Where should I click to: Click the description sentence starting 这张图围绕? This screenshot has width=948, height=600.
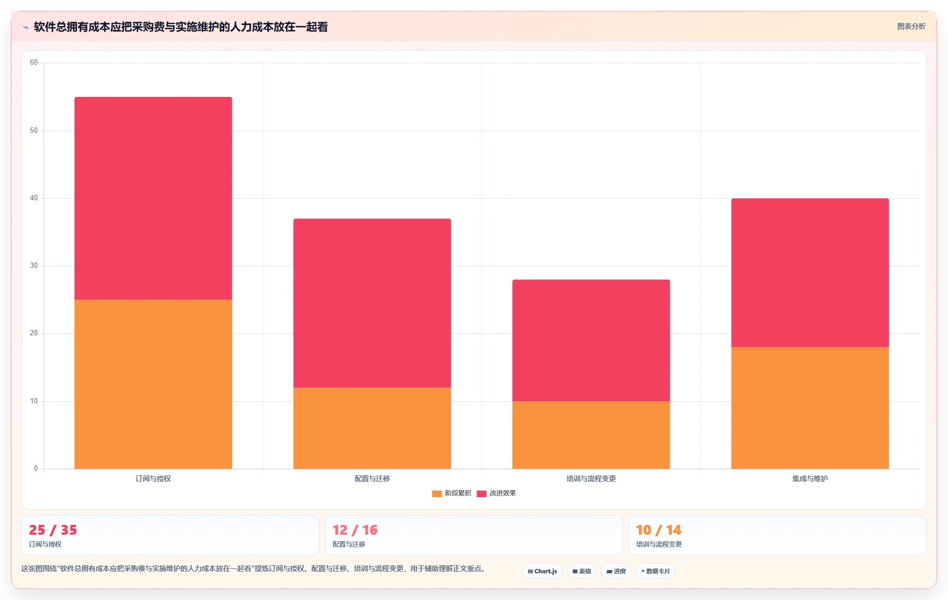point(253,568)
